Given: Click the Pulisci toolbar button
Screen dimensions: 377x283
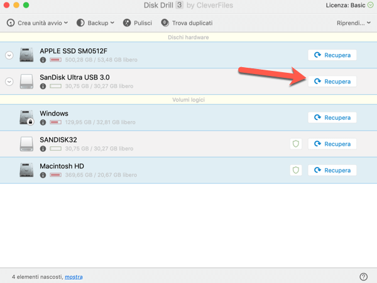Looking at the screenshot, I should [138, 23].
